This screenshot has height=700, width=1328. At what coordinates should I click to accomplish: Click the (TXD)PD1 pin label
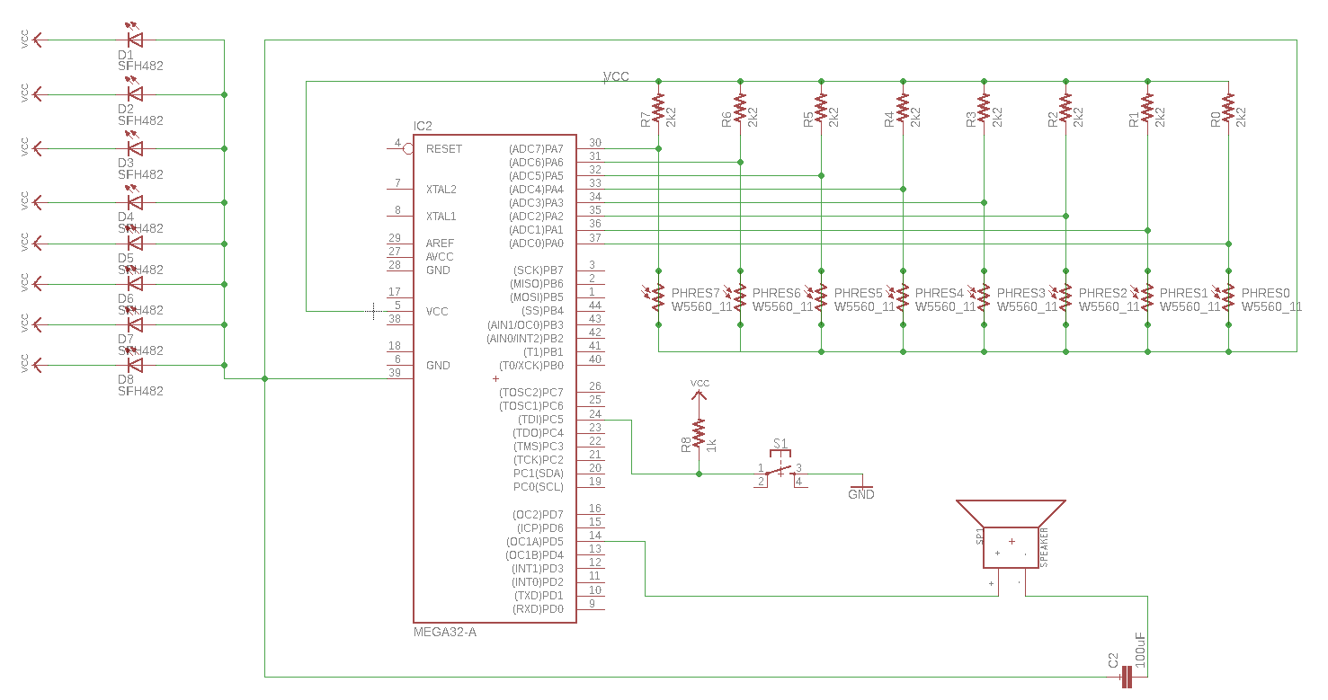[x=539, y=596]
